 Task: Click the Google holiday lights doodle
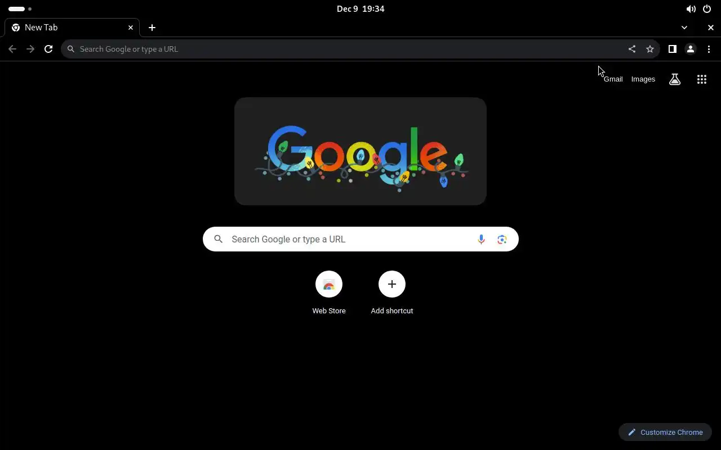pyautogui.click(x=360, y=151)
